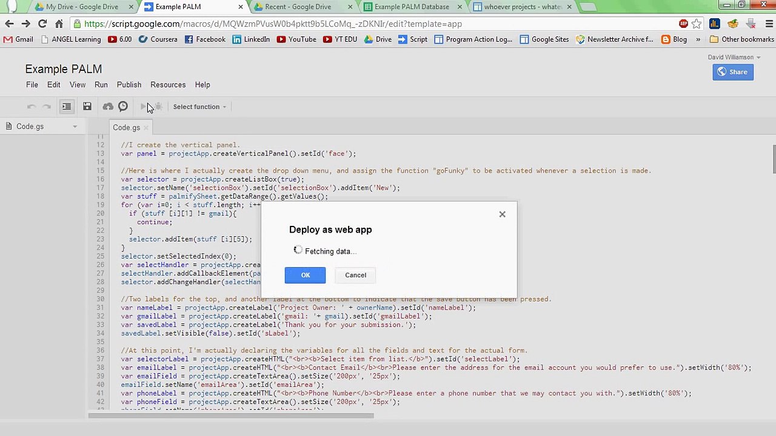Image resolution: width=776 pixels, height=436 pixels.
Task: Click the browser Back arrow
Action: [x=9, y=24]
